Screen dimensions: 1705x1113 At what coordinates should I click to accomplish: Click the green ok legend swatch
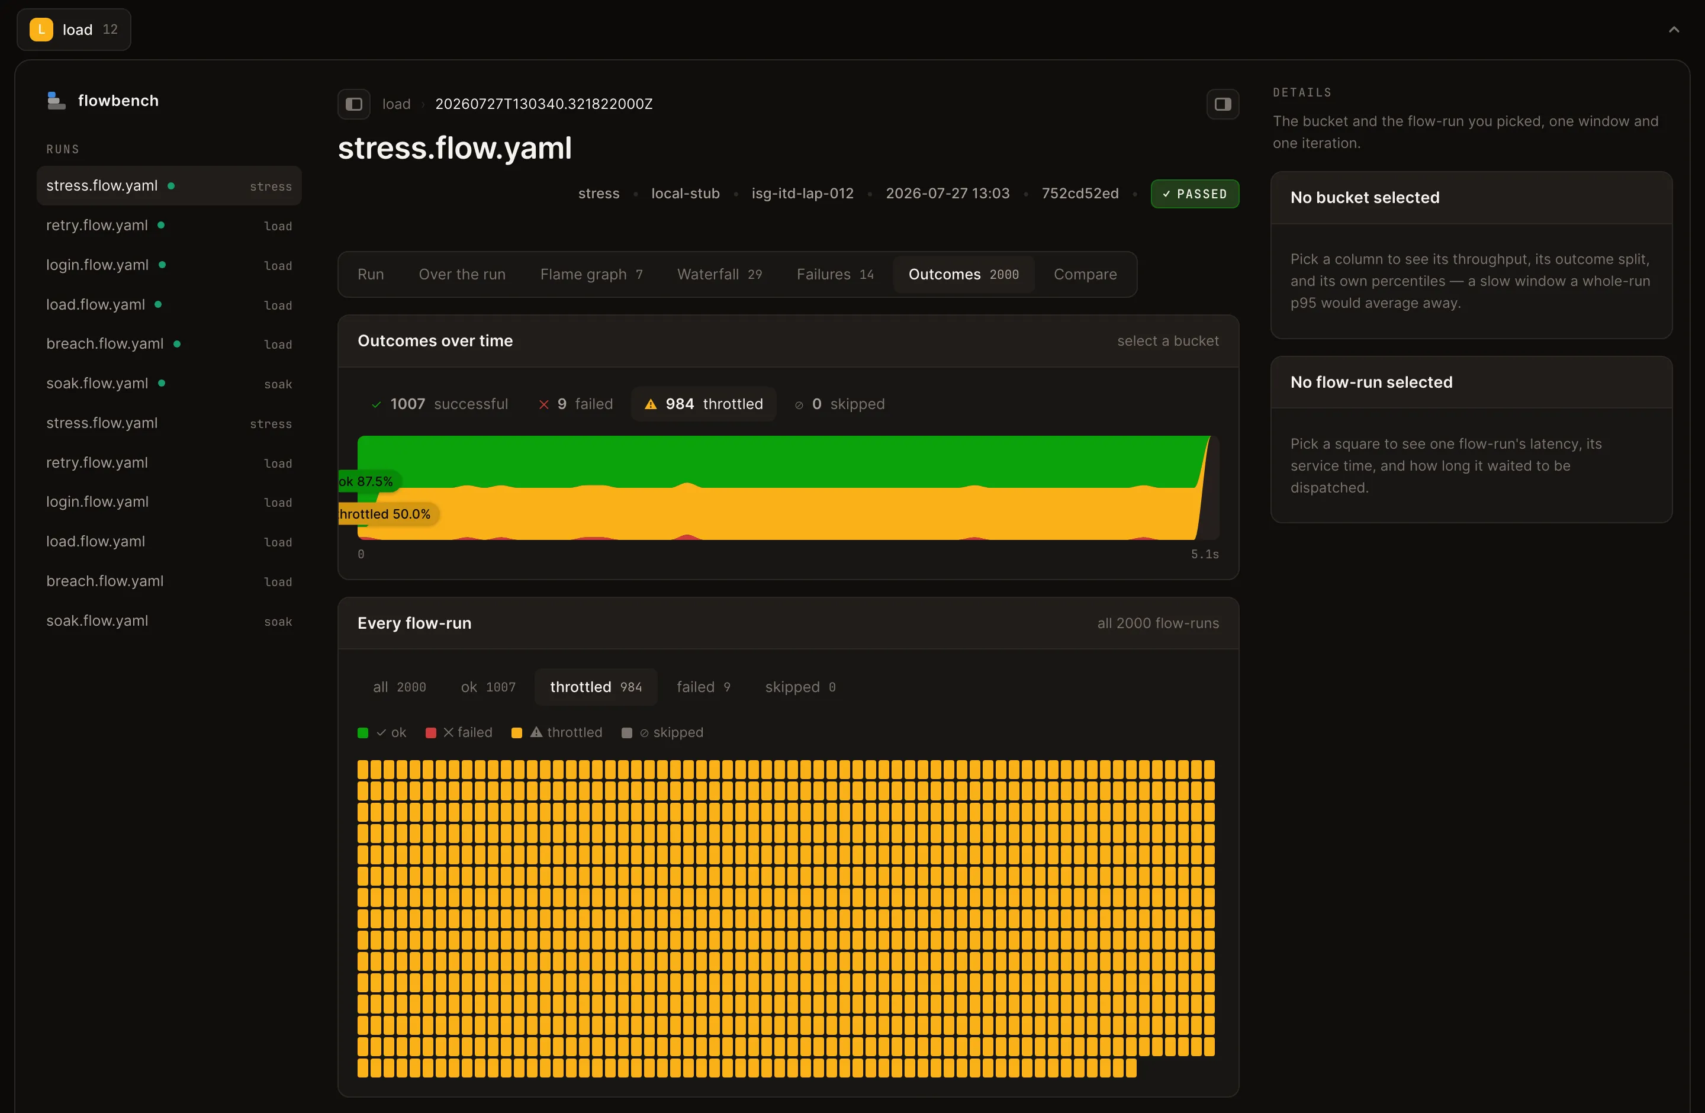[362, 733]
